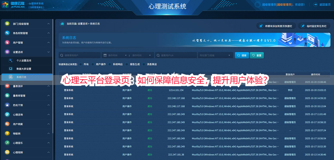Screen dimensions: 334x160
Task: Collapse the 部门/班级管理 chevron
Action: pos(48,24)
